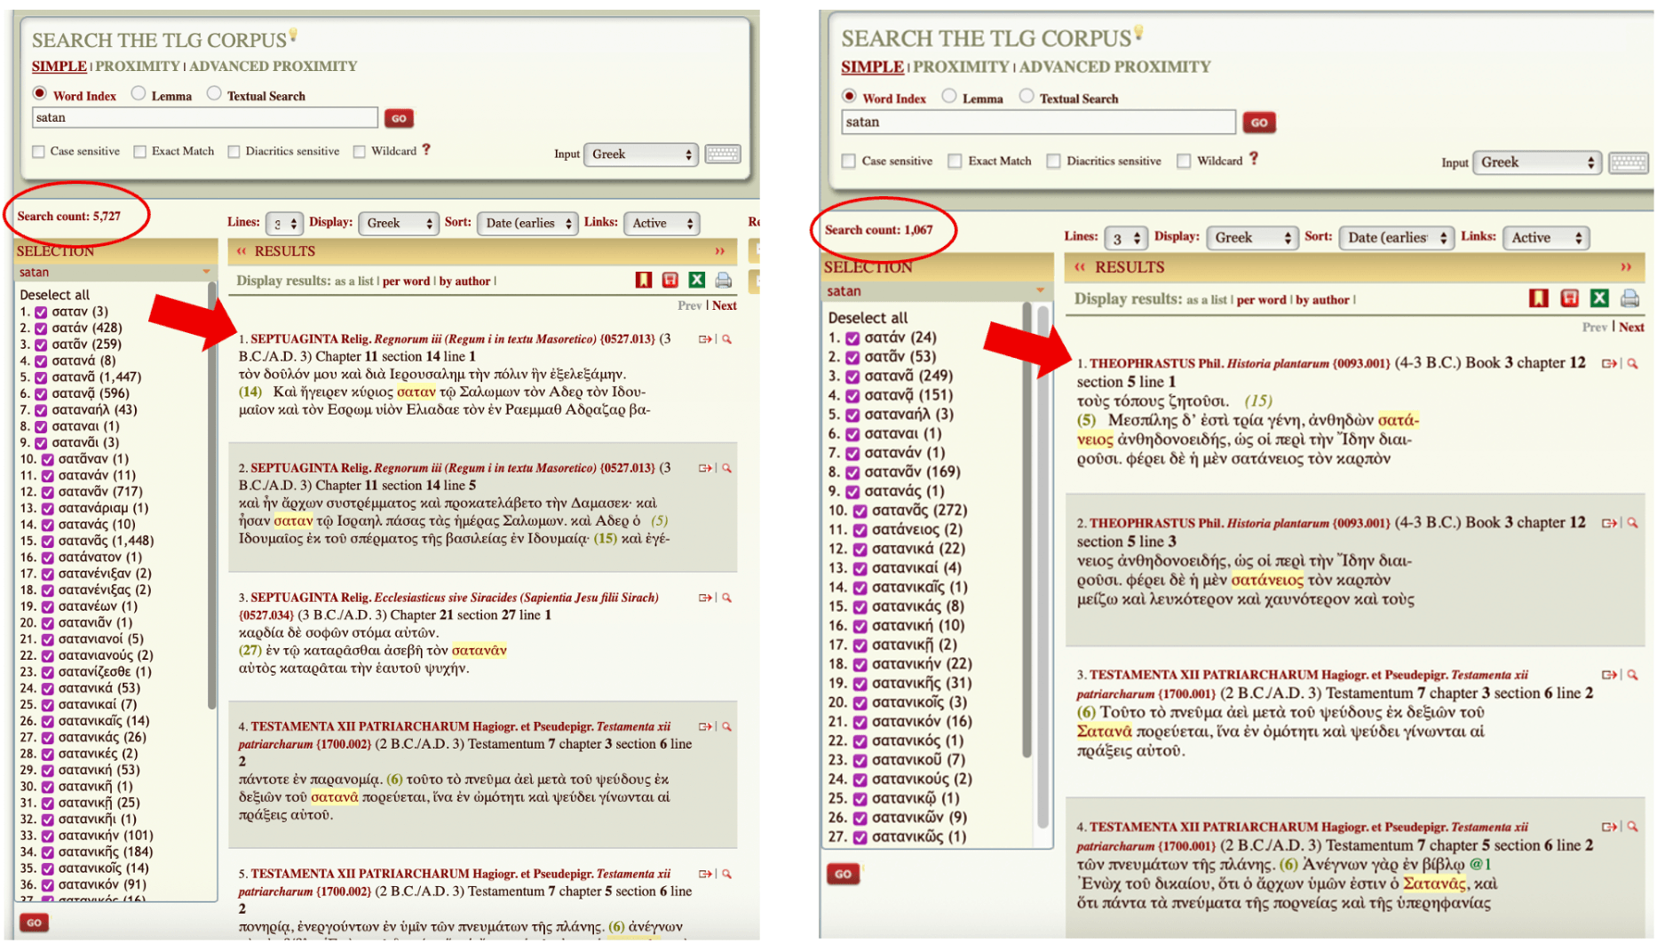
Task: Click the 'per word' link in the left results panel
Action: point(406,281)
